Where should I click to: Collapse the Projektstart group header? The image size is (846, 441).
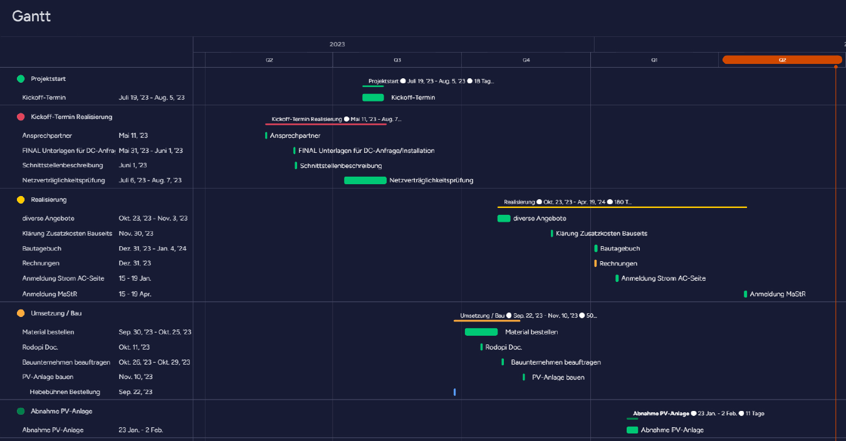48,79
